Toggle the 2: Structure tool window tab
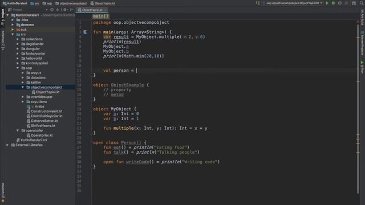Screen dimensions: 365x205 click(x=3, y=40)
